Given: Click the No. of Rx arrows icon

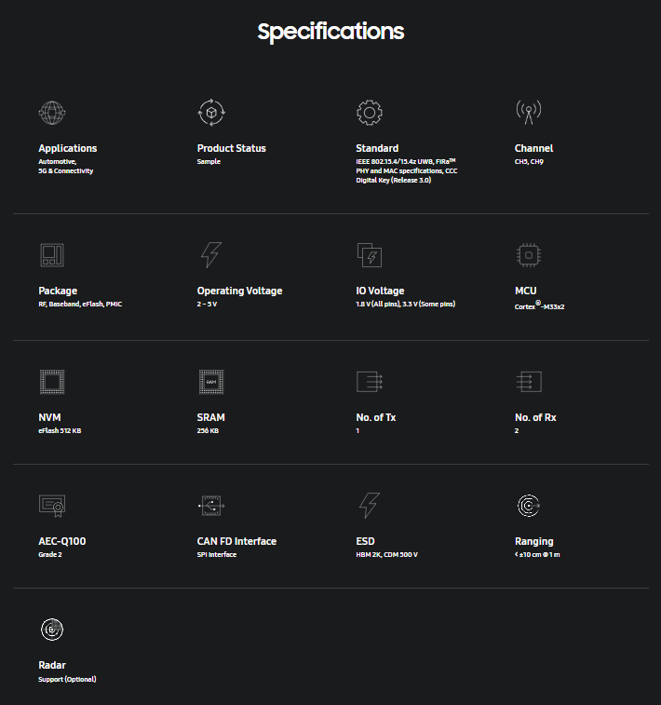Looking at the screenshot, I should (529, 382).
